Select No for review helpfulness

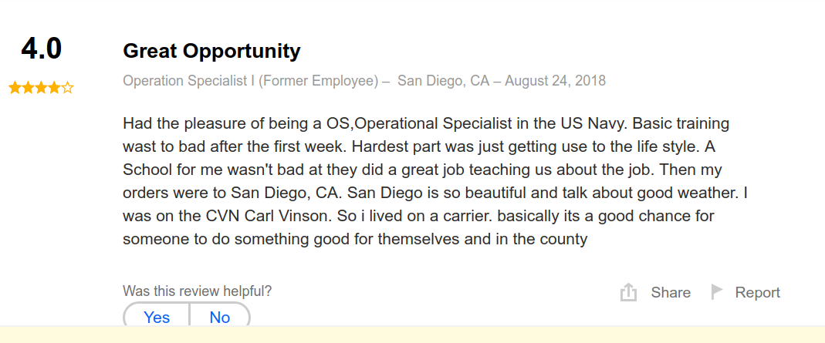[220, 317]
